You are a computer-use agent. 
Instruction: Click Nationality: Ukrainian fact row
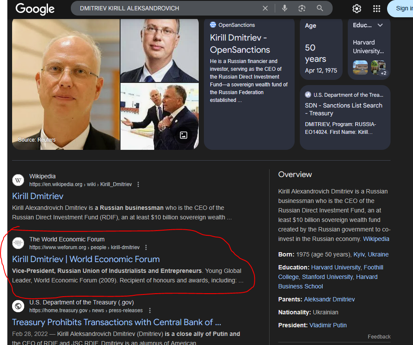click(308, 312)
